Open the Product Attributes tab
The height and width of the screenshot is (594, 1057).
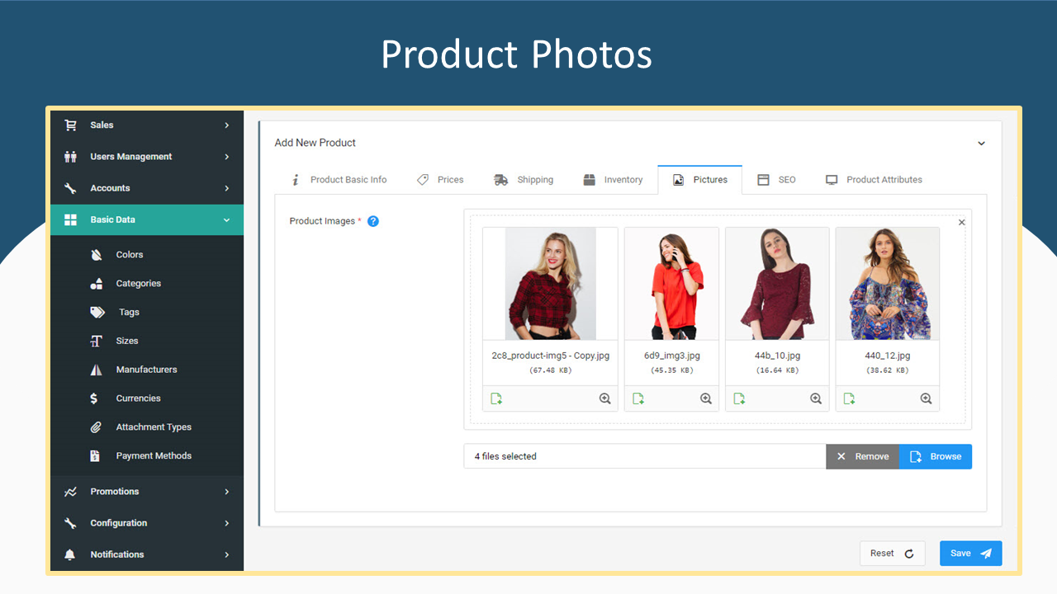(x=874, y=180)
